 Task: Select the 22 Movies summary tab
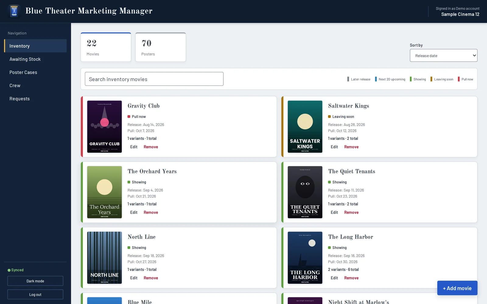pos(106,47)
